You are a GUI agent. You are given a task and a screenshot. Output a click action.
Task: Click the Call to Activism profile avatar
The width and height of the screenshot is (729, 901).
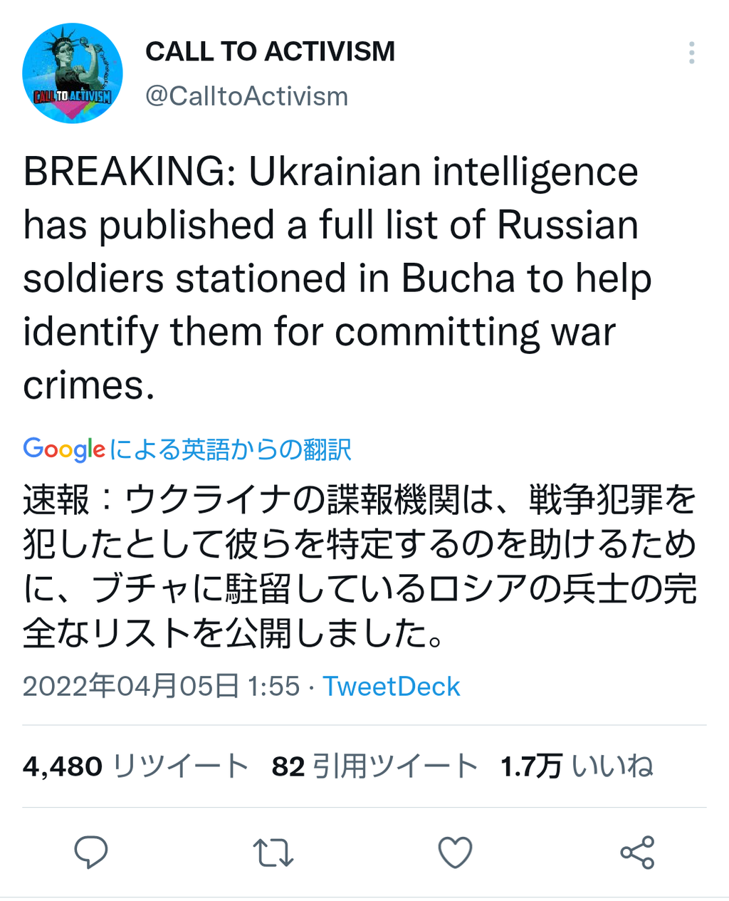point(73,73)
